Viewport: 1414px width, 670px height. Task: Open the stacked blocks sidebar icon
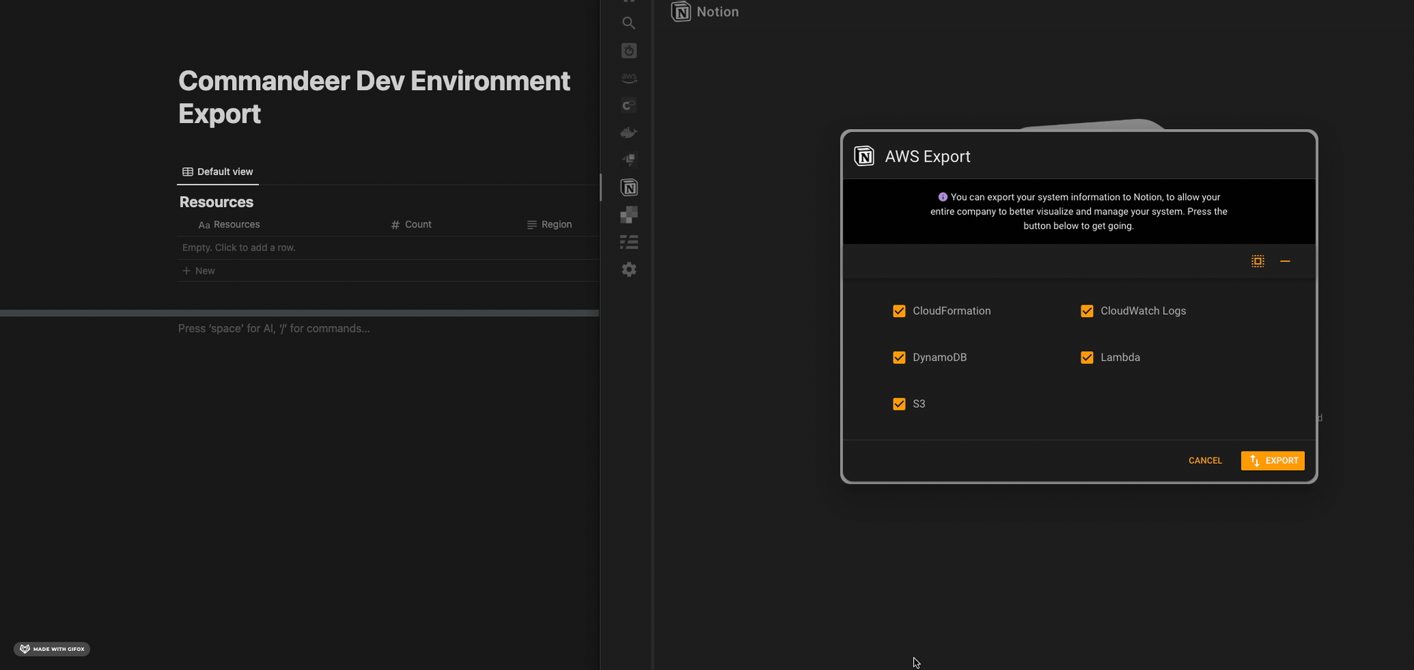629,160
